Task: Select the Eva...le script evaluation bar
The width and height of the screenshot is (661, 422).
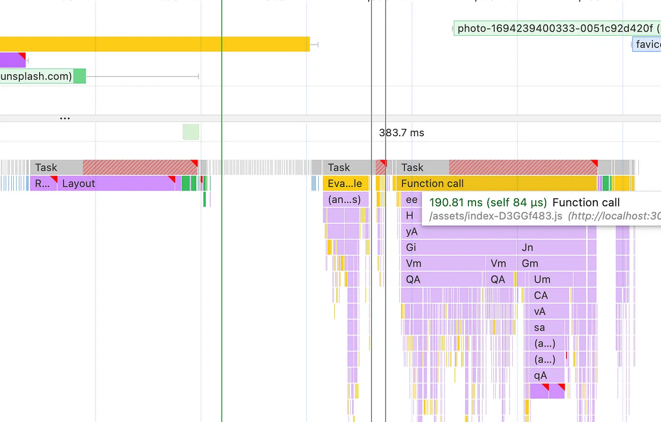Action: click(x=346, y=183)
